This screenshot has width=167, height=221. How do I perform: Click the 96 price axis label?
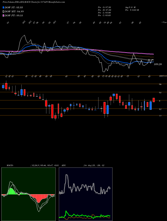click(160, 84)
